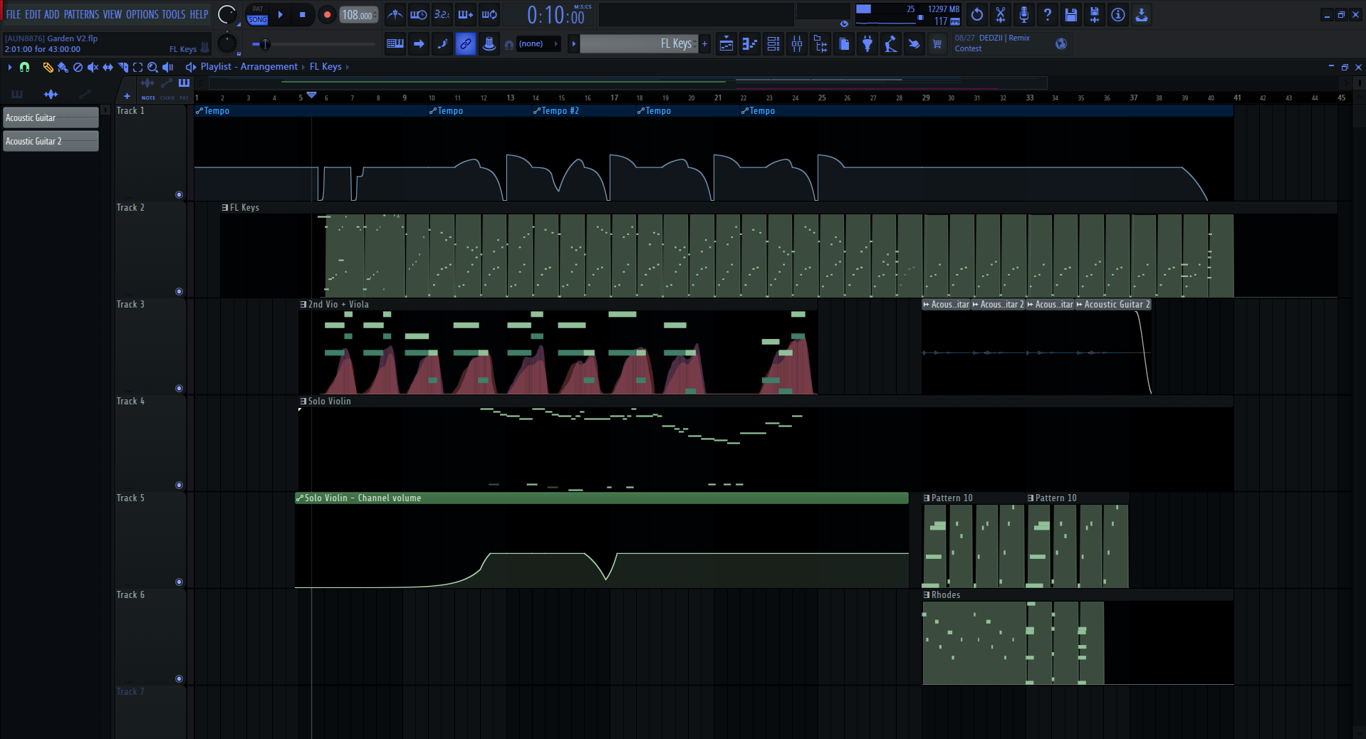Open the Solo Violin clip menu
This screenshot has height=739, width=1366.
pyautogui.click(x=303, y=402)
